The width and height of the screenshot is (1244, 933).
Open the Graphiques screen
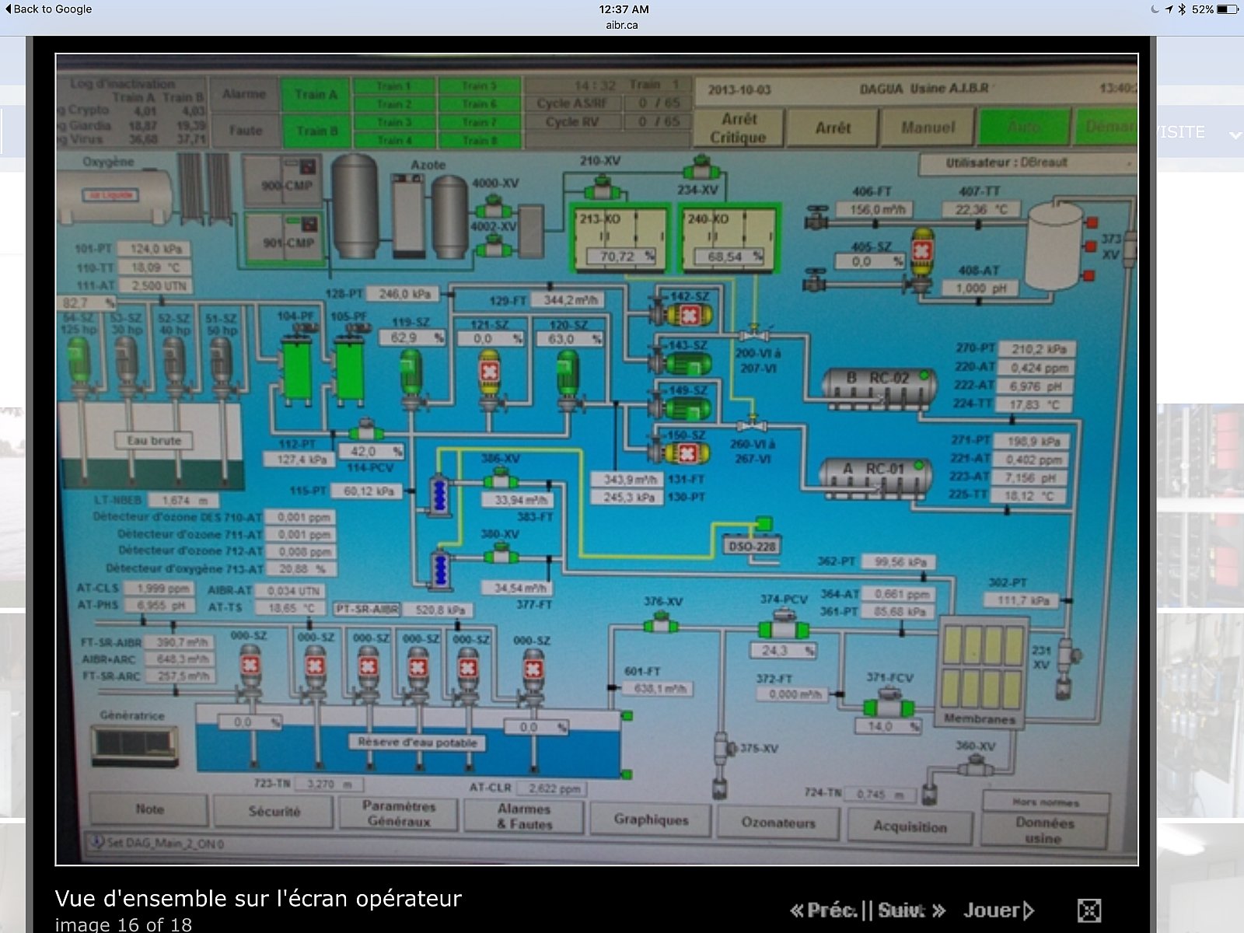click(x=651, y=819)
